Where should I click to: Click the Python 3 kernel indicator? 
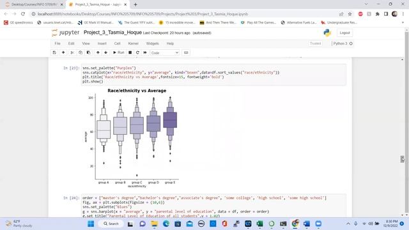pos(343,43)
